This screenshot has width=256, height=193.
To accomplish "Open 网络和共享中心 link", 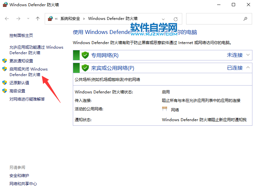I will click(23, 184).
